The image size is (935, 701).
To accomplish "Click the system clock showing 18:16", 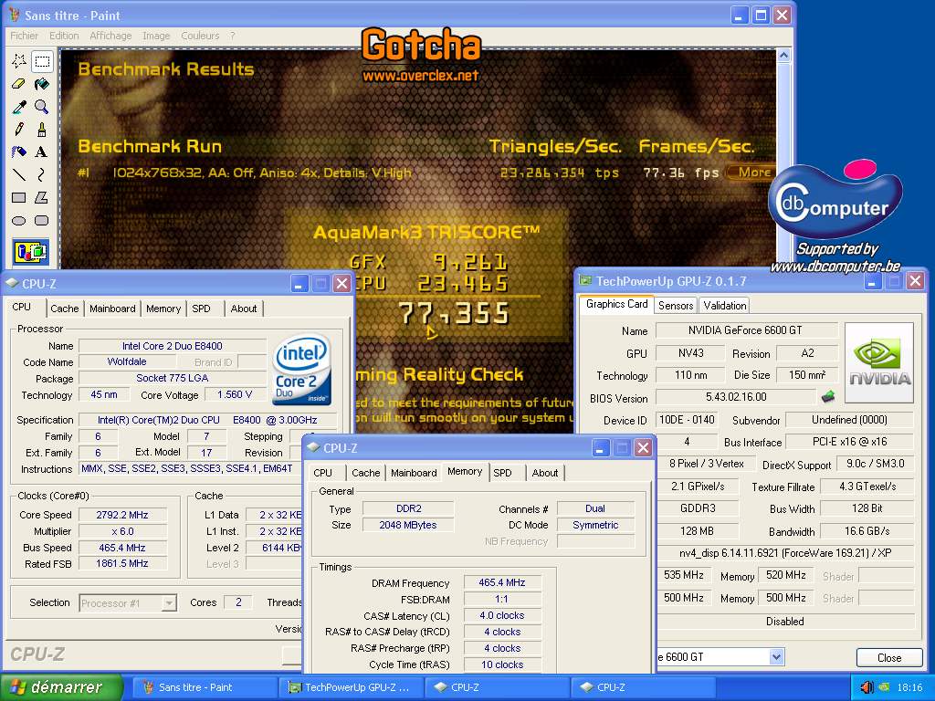I will click(x=909, y=687).
